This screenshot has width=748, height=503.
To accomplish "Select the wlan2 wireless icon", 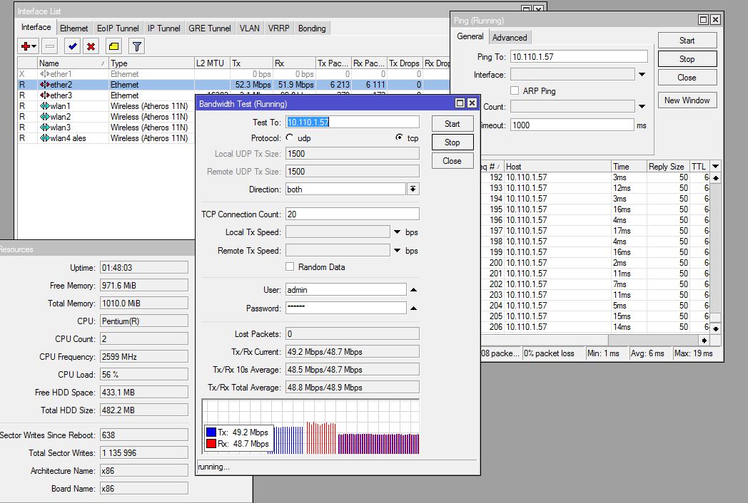I will 45,117.
